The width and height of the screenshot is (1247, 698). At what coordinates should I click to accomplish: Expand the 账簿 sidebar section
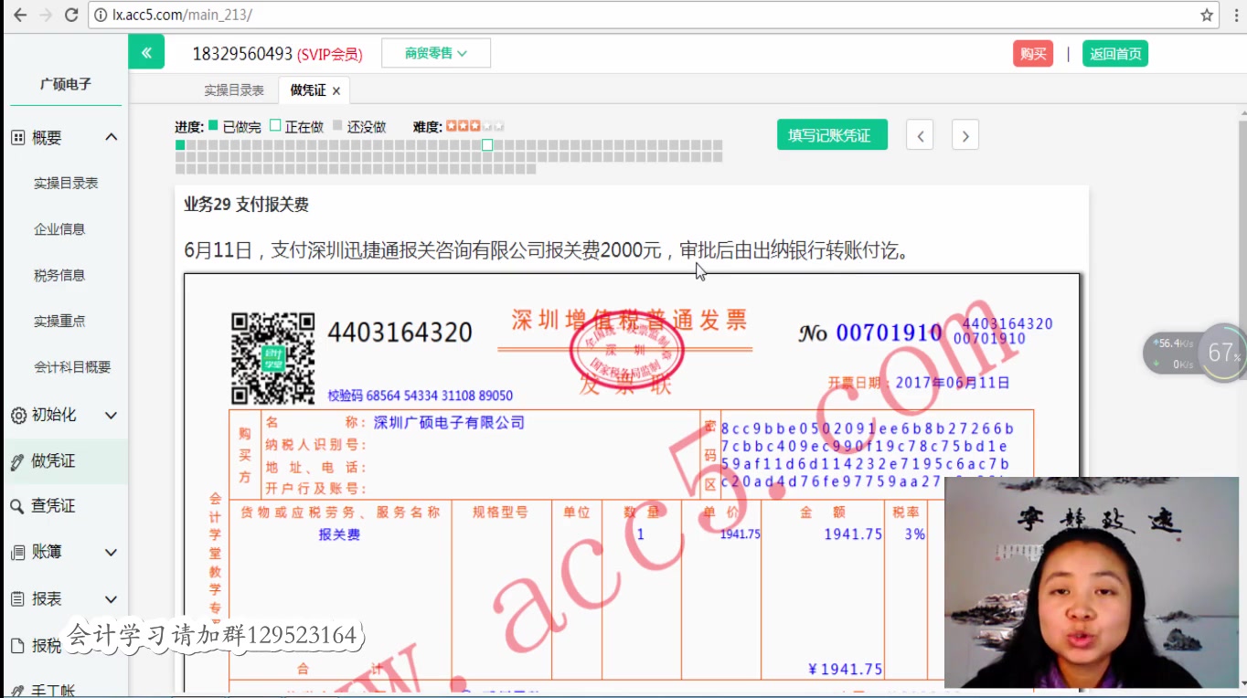(x=112, y=552)
